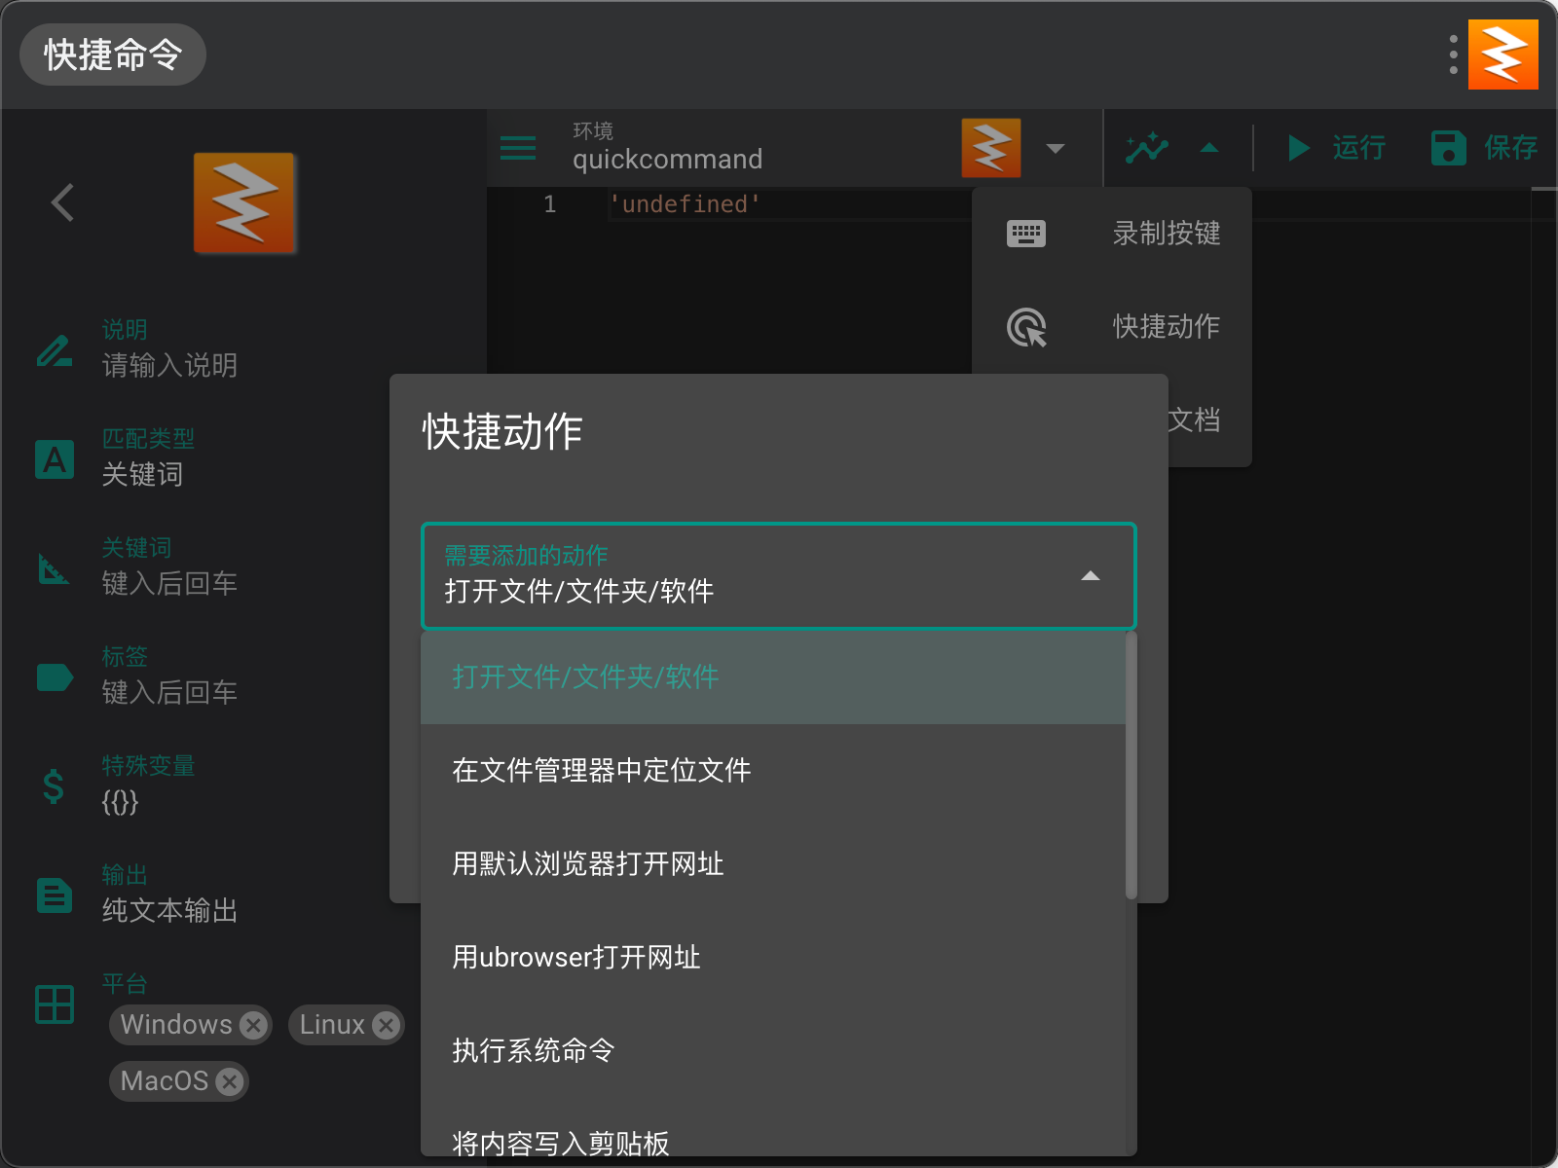This screenshot has height=1168, width=1558.
Task: Collapse the tools menu with up arrow
Action: pyautogui.click(x=1209, y=148)
